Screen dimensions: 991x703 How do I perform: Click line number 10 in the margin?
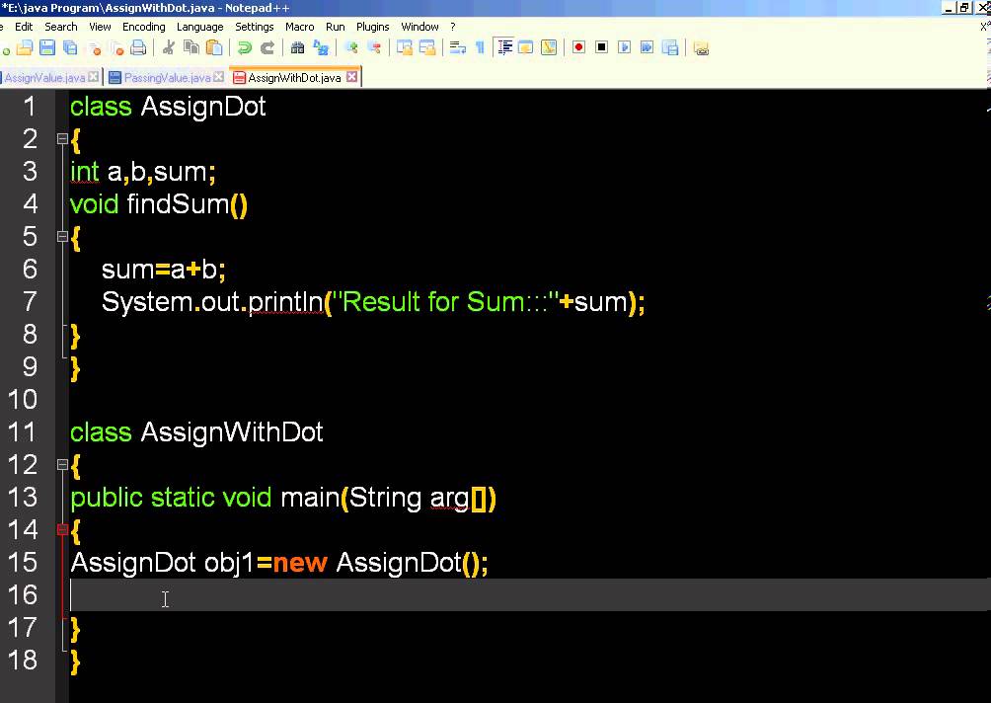23,400
